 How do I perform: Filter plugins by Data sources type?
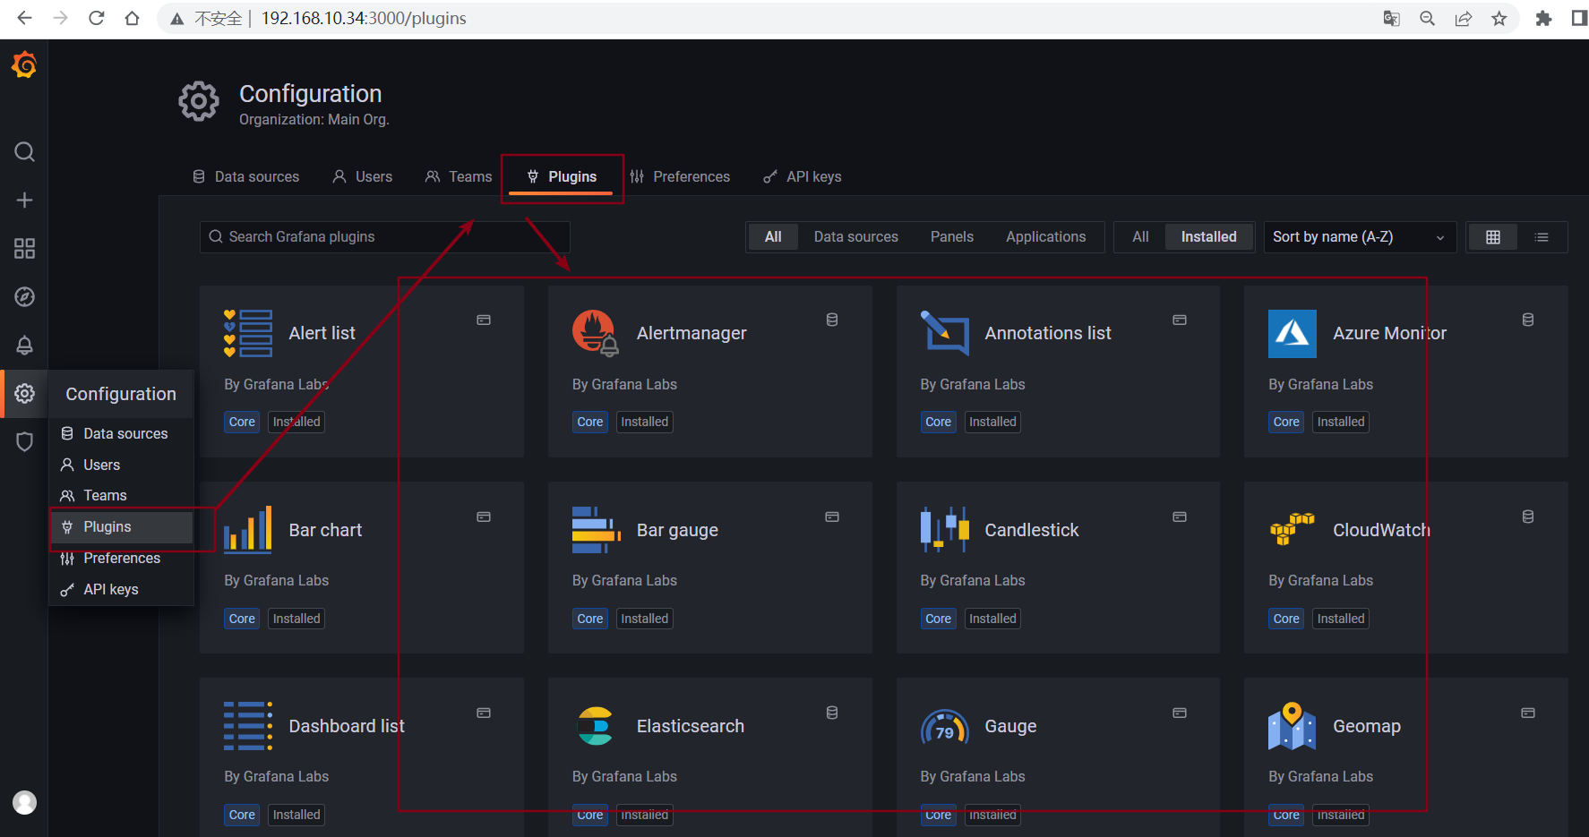[x=855, y=237]
